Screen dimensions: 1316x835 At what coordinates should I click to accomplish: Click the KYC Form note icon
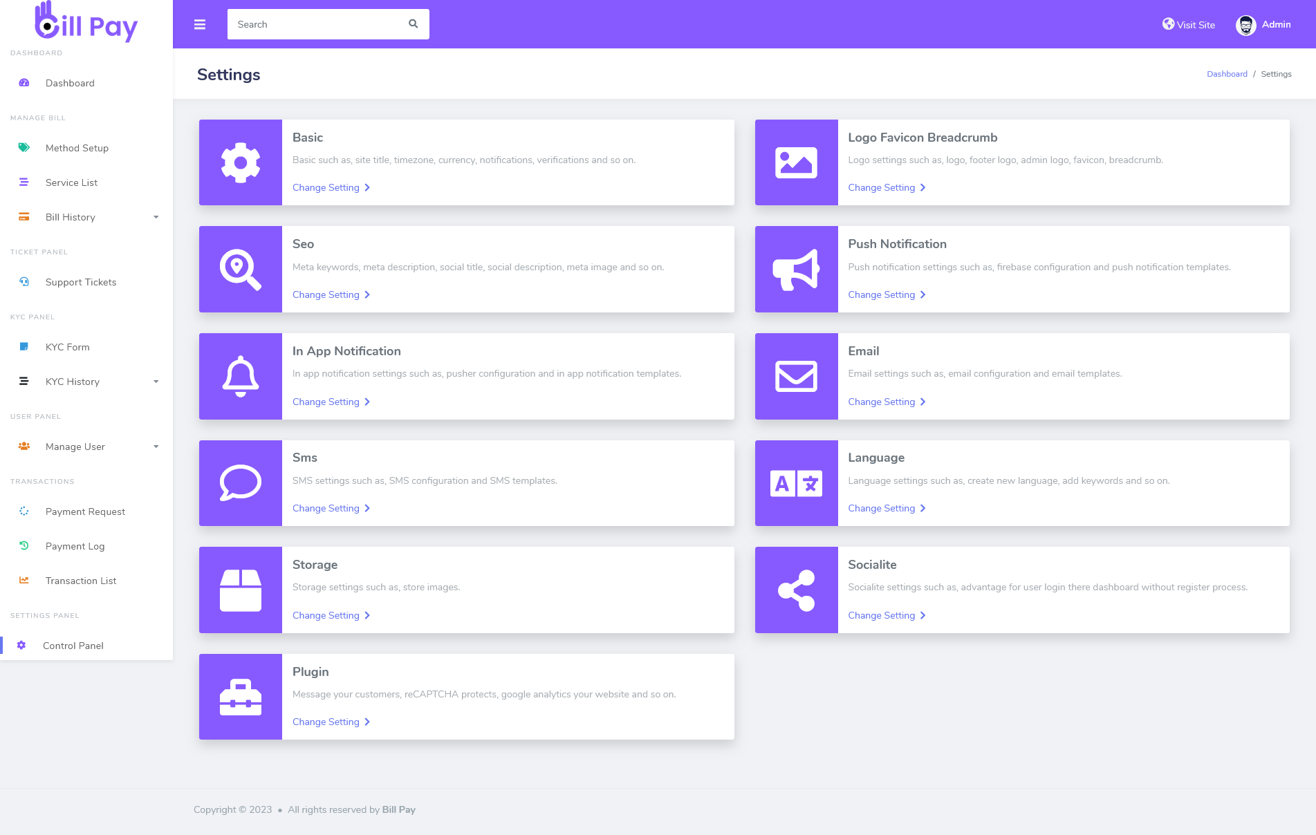click(24, 347)
